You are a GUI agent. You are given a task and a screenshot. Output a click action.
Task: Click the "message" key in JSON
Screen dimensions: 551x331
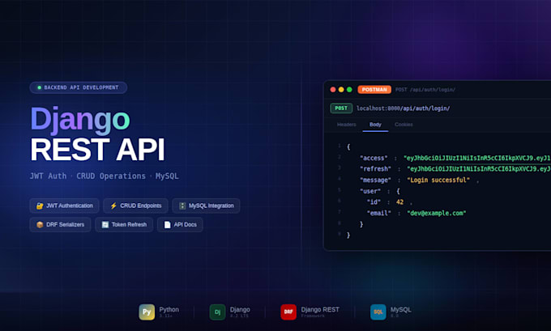375,180
